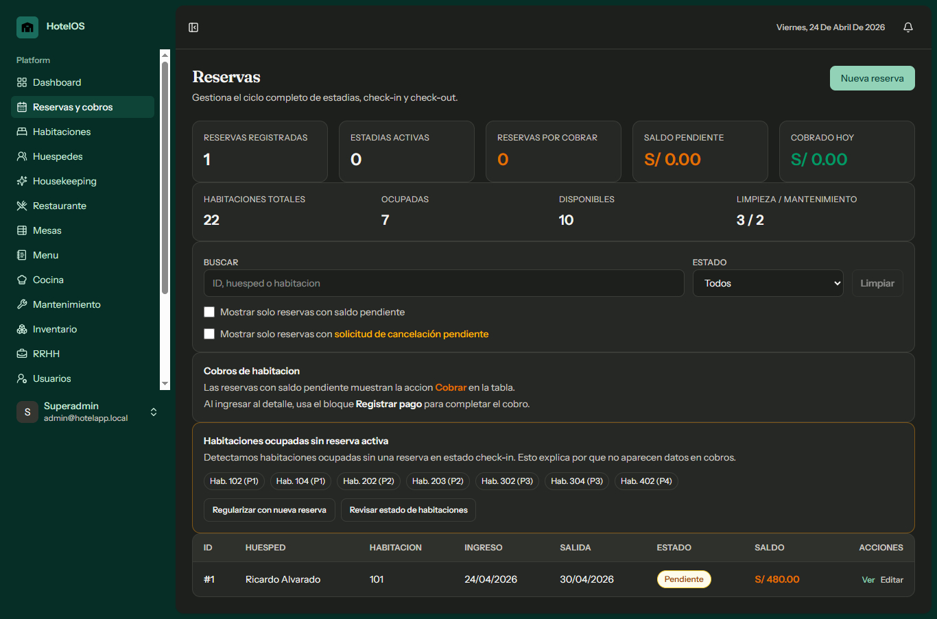Image resolution: width=937 pixels, height=619 pixels.
Task: Check the solicitud de cancelación pendiente filter
Action: click(x=209, y=334)
